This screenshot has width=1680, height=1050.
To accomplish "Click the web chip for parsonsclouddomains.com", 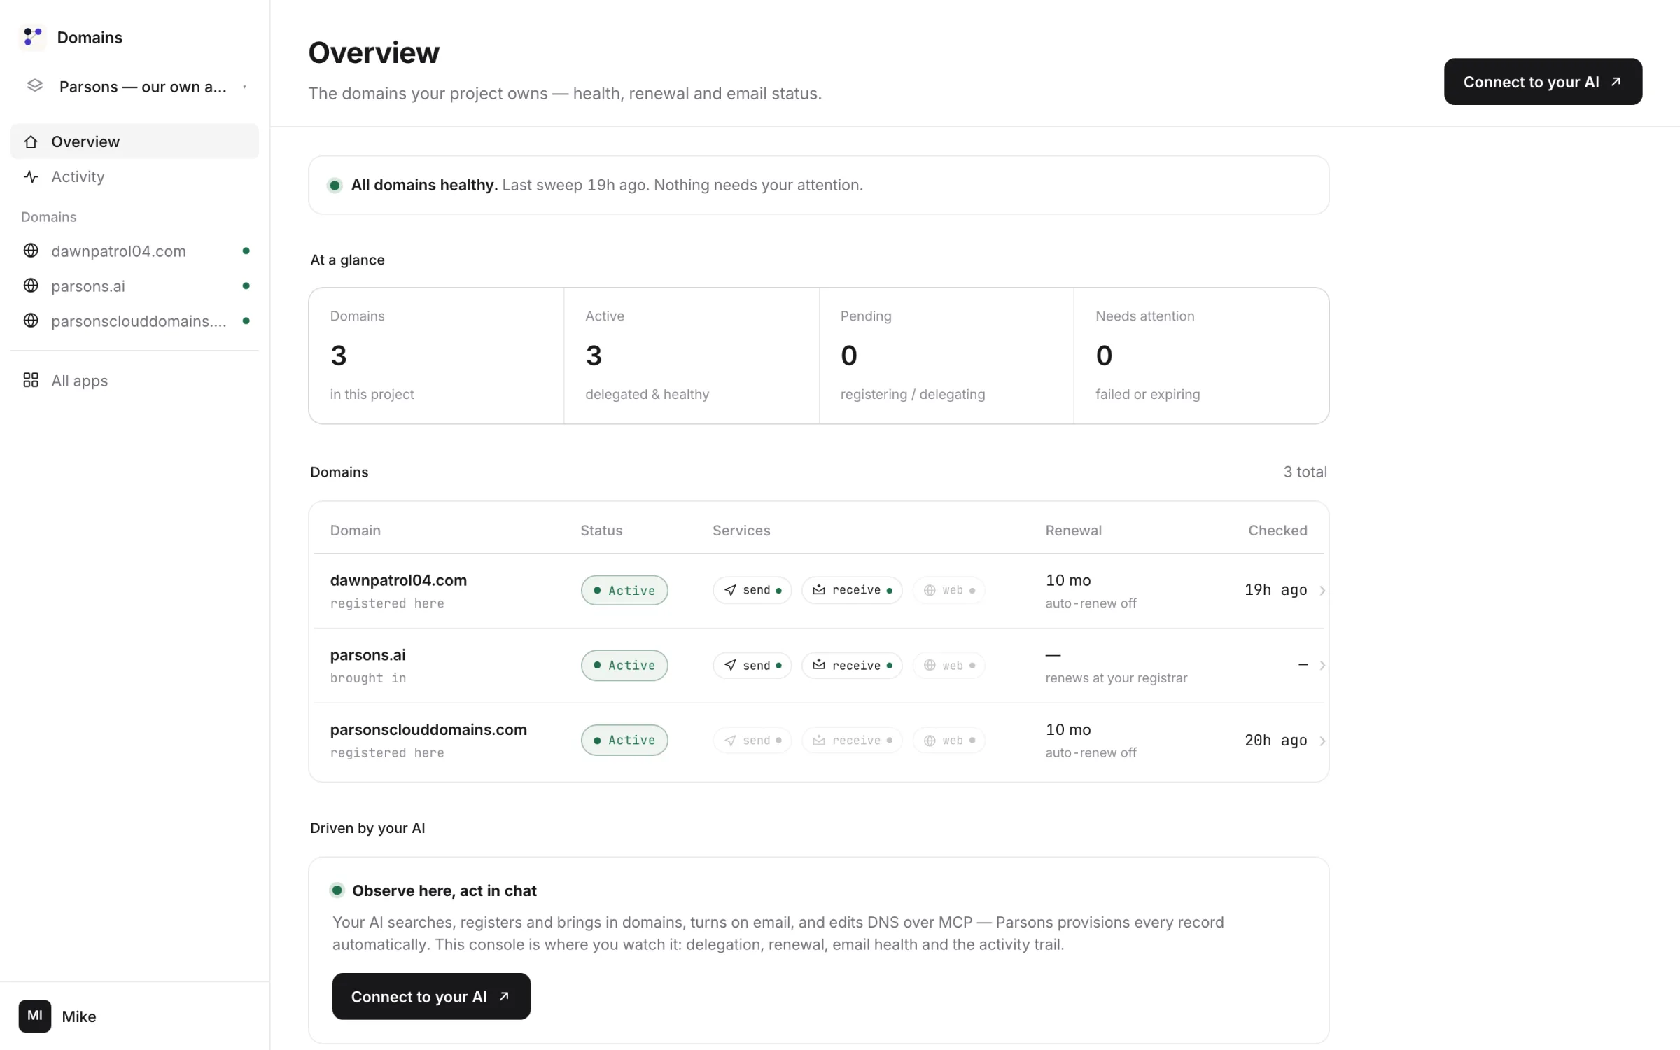I will coord(948,740).
